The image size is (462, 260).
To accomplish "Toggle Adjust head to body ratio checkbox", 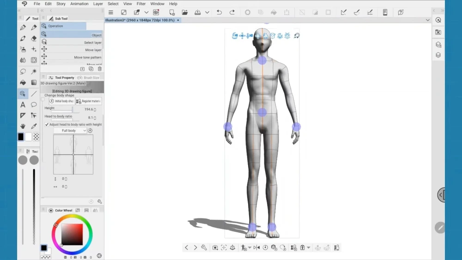I will tap(47, 125).
